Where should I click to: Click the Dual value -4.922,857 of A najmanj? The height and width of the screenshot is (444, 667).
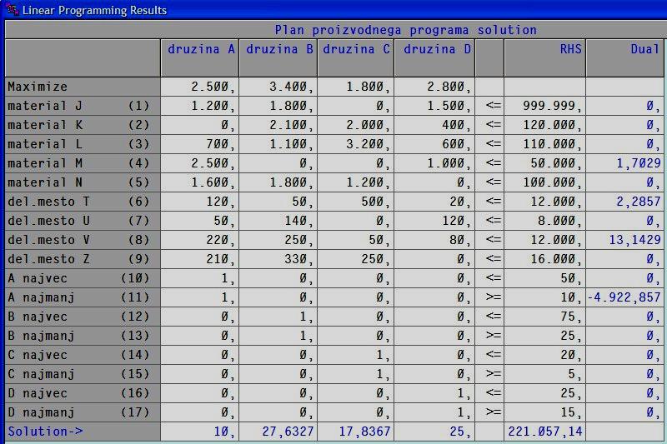point(624,297)
